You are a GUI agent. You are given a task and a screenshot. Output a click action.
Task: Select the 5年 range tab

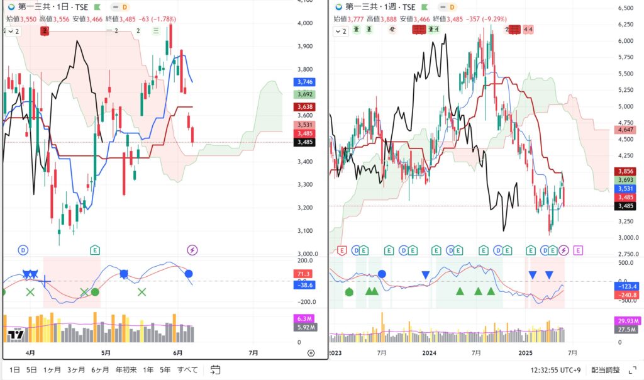click(165, 370)
